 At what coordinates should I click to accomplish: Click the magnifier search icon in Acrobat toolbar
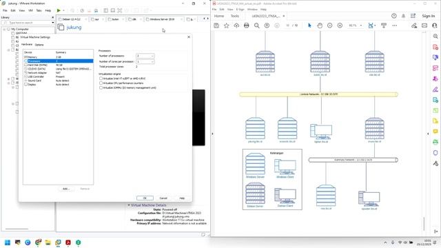(x=257, y=25)
